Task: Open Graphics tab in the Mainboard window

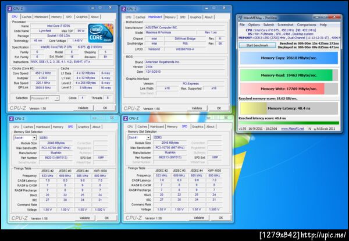Action: [x=195, y=17]
